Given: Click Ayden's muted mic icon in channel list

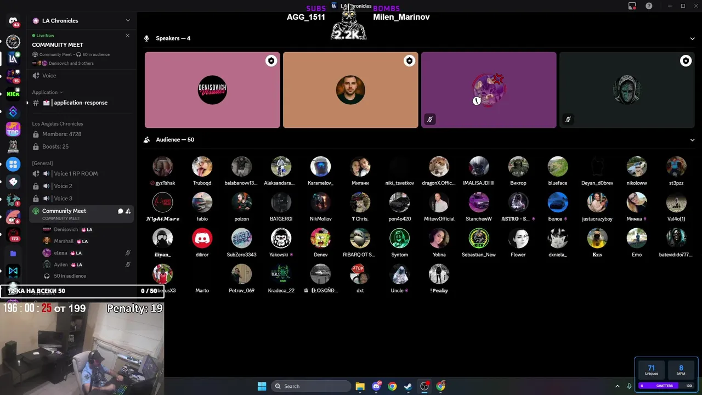Looking at the screenshot, I should 128,264.
